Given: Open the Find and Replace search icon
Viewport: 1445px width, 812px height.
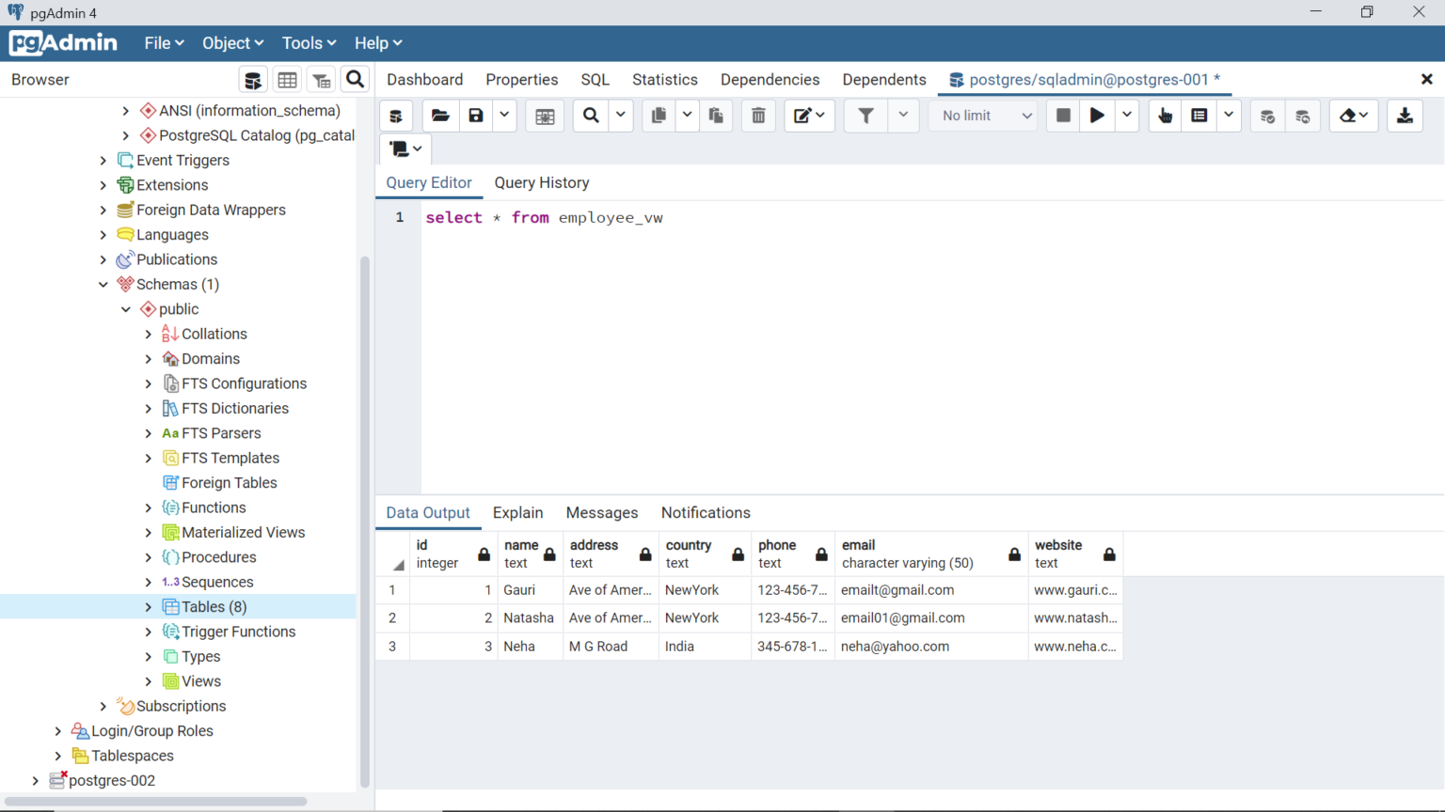Looking at the screenshot, I should 590,115.
